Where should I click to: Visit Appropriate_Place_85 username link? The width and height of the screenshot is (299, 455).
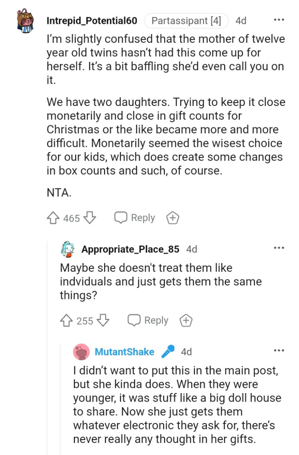click(x=130, y=250)
